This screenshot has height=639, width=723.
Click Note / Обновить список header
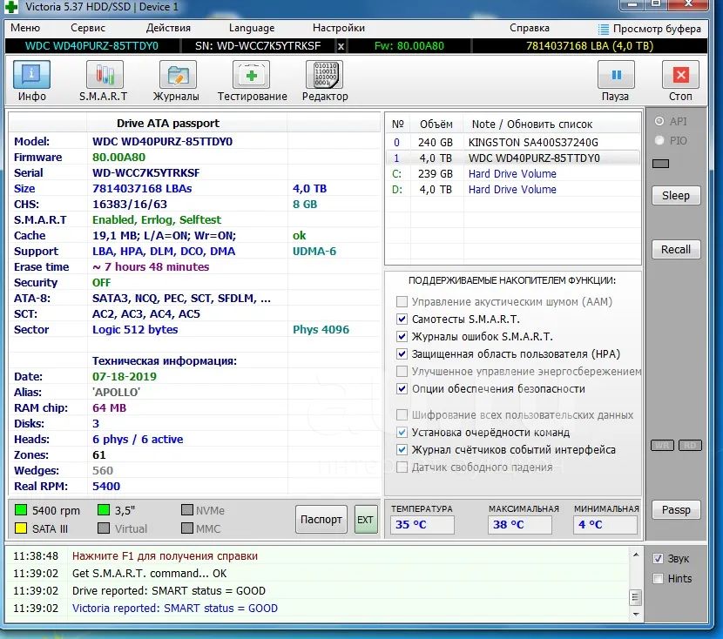tap(531, 124)
